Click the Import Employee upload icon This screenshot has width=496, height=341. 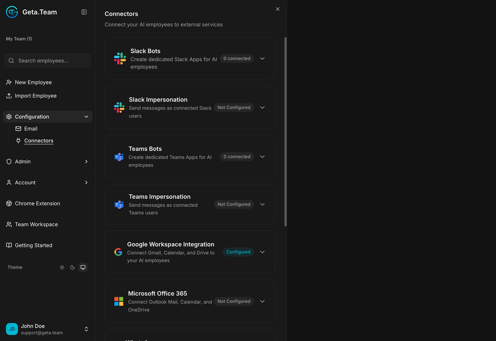pyautogui.click(x=9, y=96)
